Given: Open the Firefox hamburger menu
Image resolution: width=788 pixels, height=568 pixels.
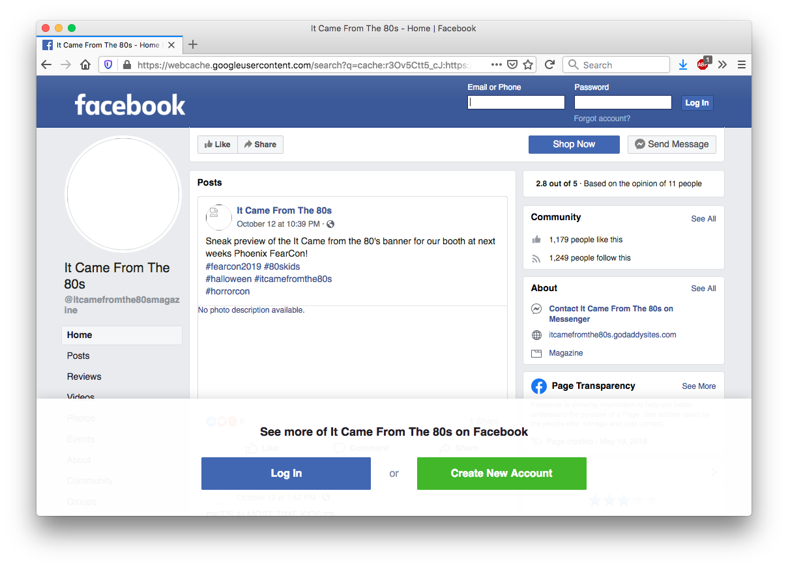Looking at the screenshot, I should tap(741, 64).
